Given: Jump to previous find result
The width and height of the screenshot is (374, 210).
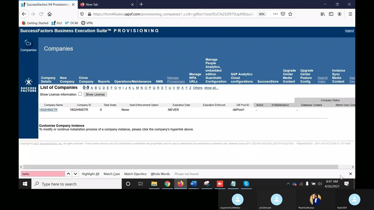Looking at the screenshot, I should point(68,174).
